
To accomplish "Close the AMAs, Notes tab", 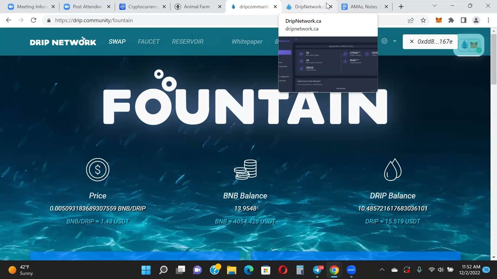I will tap(386, 7).
